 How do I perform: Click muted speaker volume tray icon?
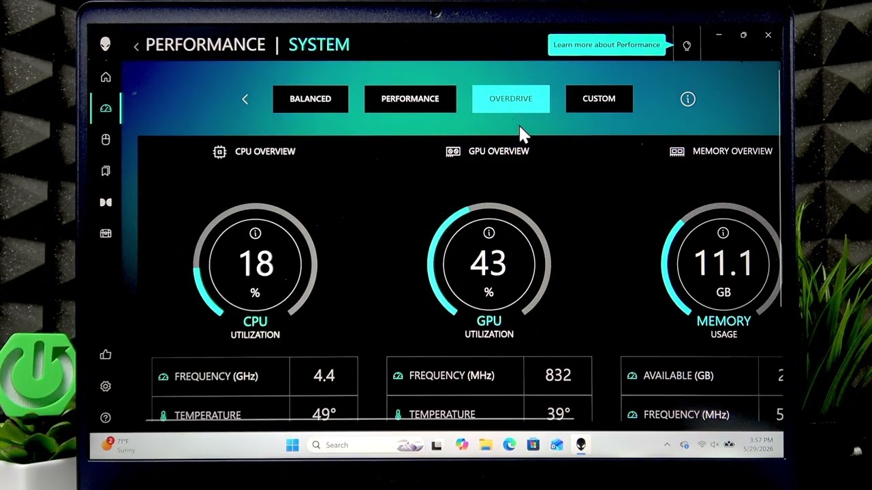tap(715, 445)
